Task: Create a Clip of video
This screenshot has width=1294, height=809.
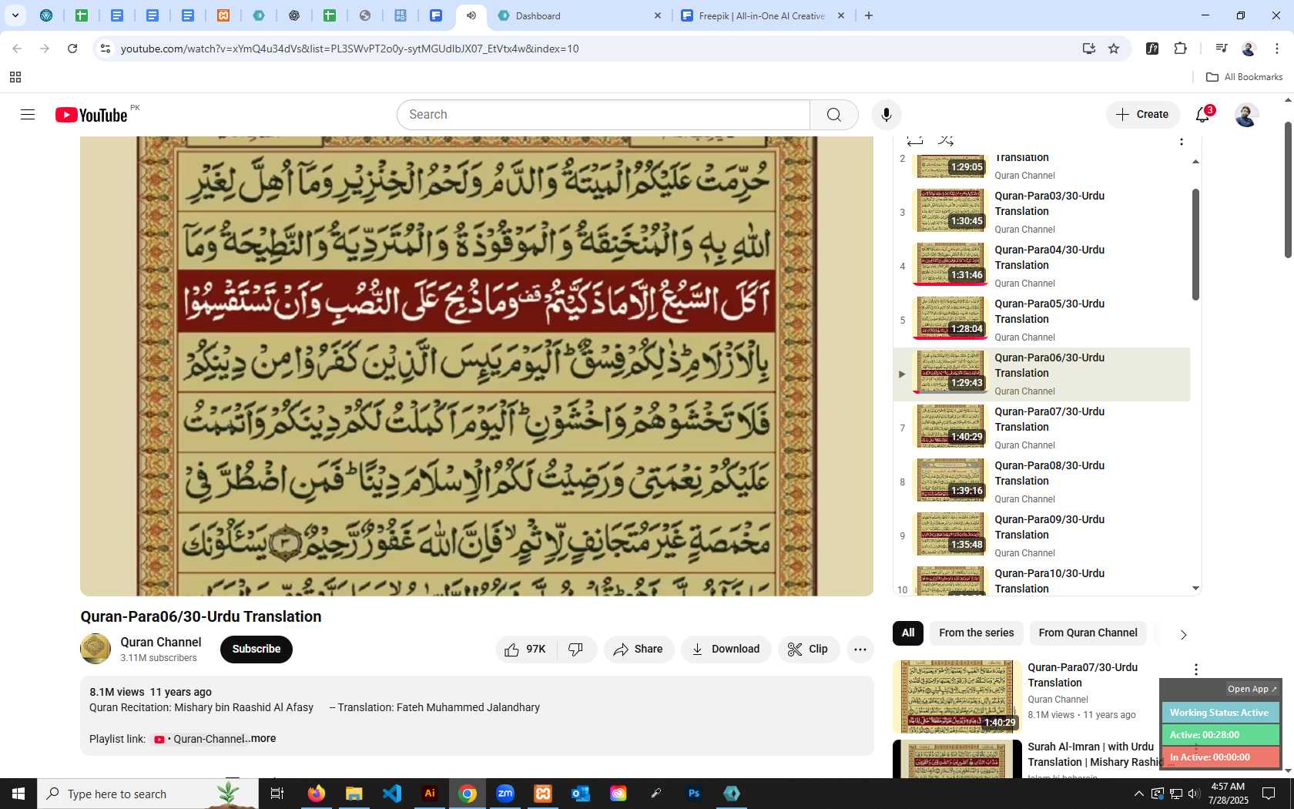Action: [x=808, y=650]
